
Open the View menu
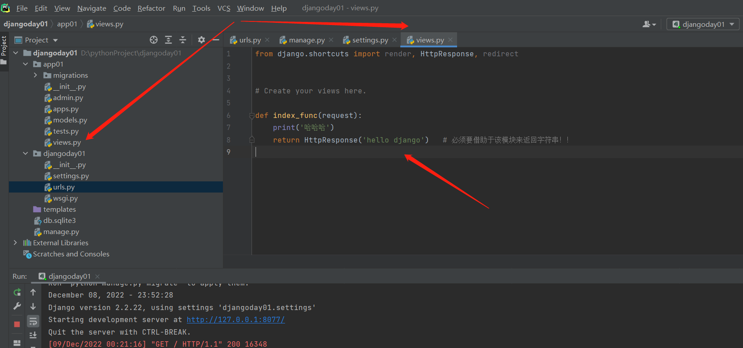pyautogui.click(x=62, y=8)
